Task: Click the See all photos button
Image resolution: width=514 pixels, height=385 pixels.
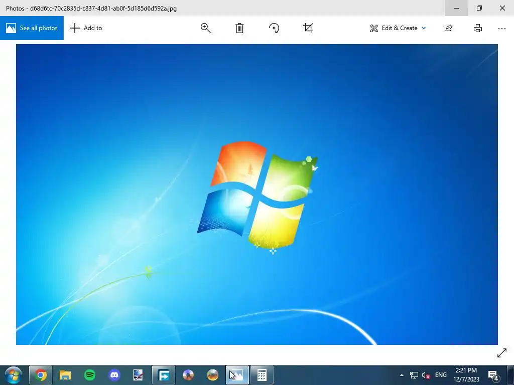Action: [x=32, y=28]
